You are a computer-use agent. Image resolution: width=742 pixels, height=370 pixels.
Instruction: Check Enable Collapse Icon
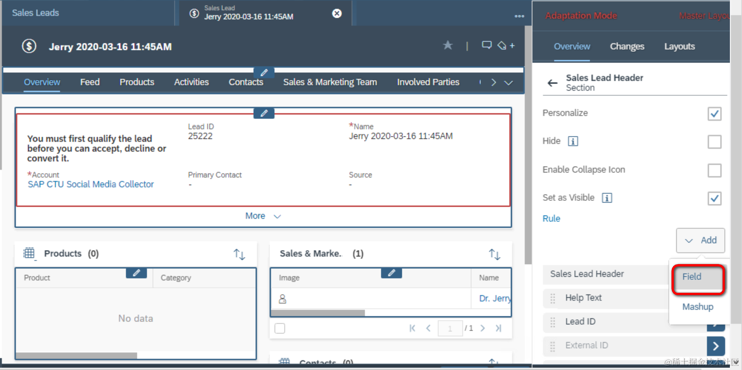tap(714, 170)
